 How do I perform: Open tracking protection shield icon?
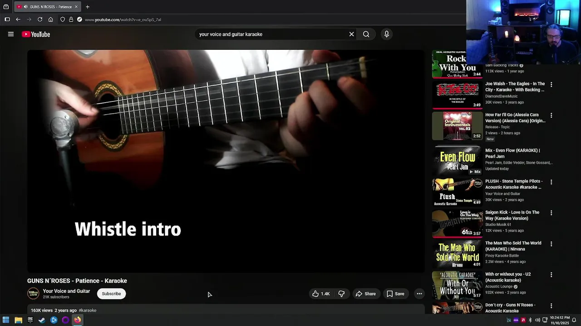point(63,19)
